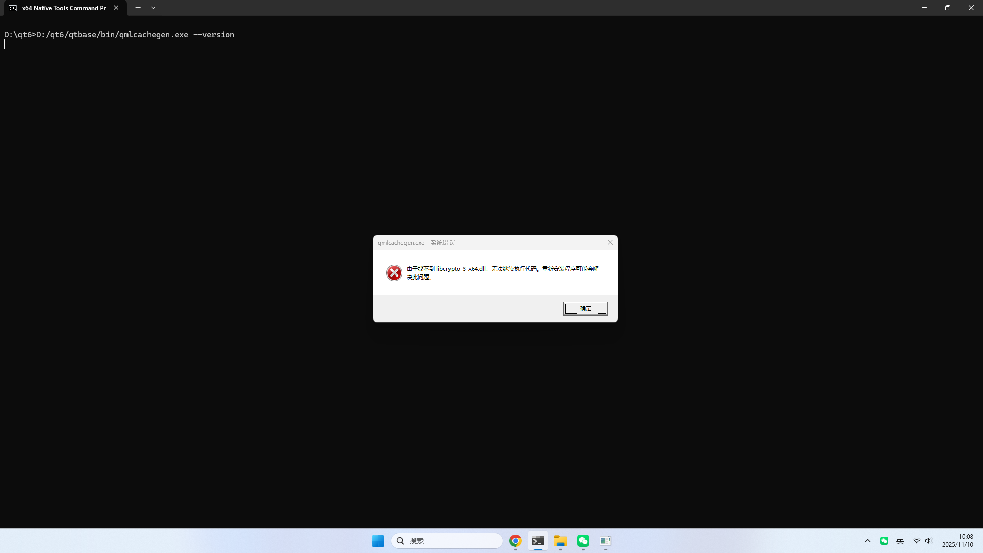
Task: Click the 确定 button in error dialog
Action: [x=585, y=308]
